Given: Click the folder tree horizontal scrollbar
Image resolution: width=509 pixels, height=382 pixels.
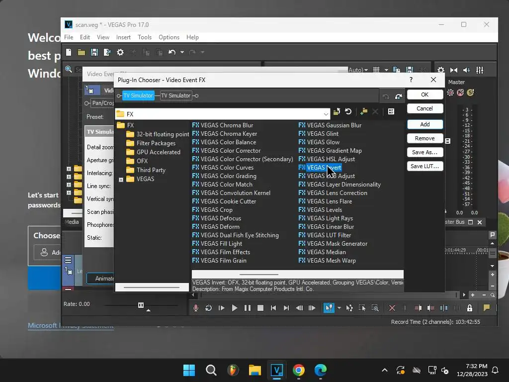Looking at the screenshot, I should point(152,287).
